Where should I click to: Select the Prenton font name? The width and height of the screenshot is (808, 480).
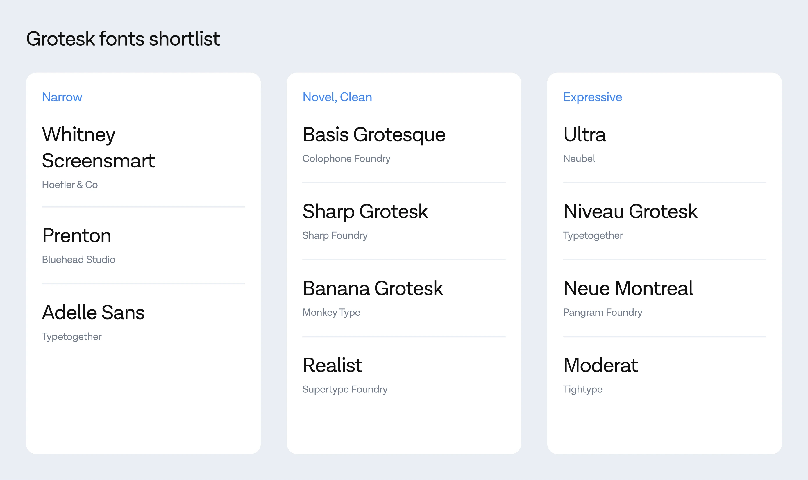point(77,235)
